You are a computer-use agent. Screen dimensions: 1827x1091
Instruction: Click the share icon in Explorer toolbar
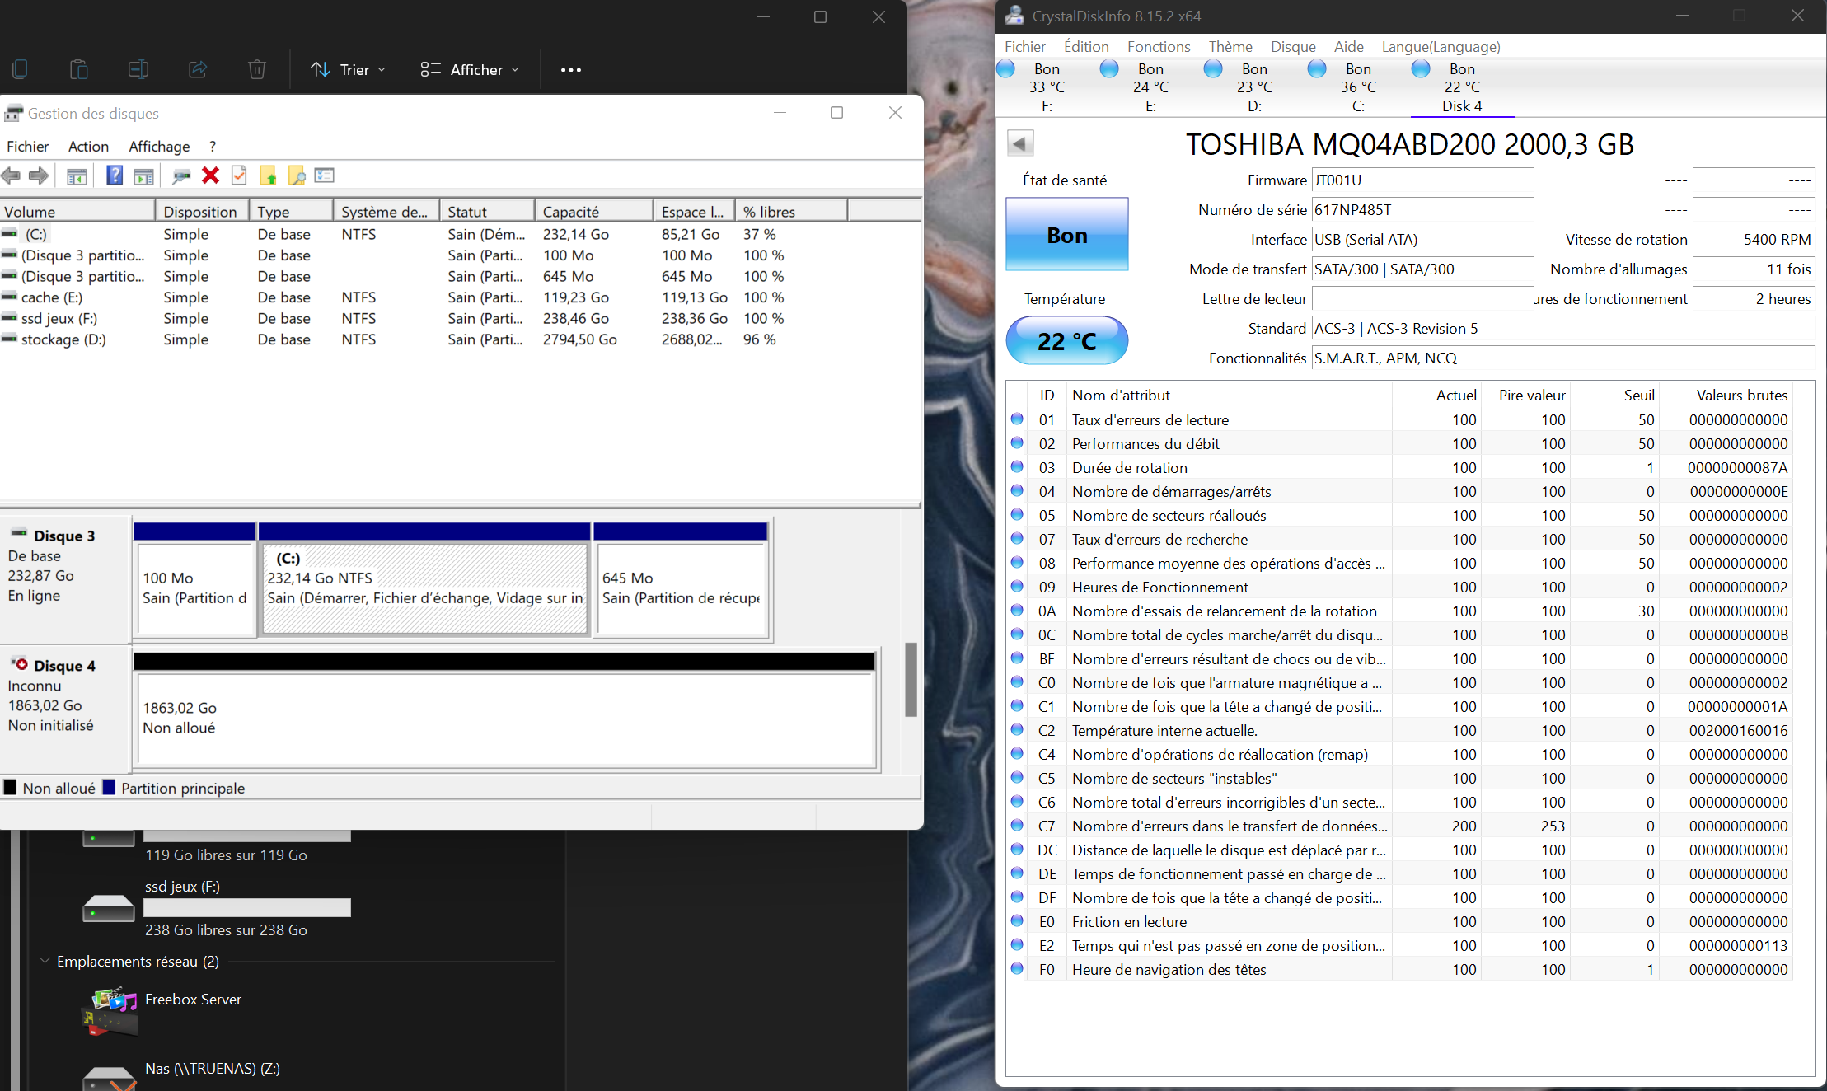(198, 70)
